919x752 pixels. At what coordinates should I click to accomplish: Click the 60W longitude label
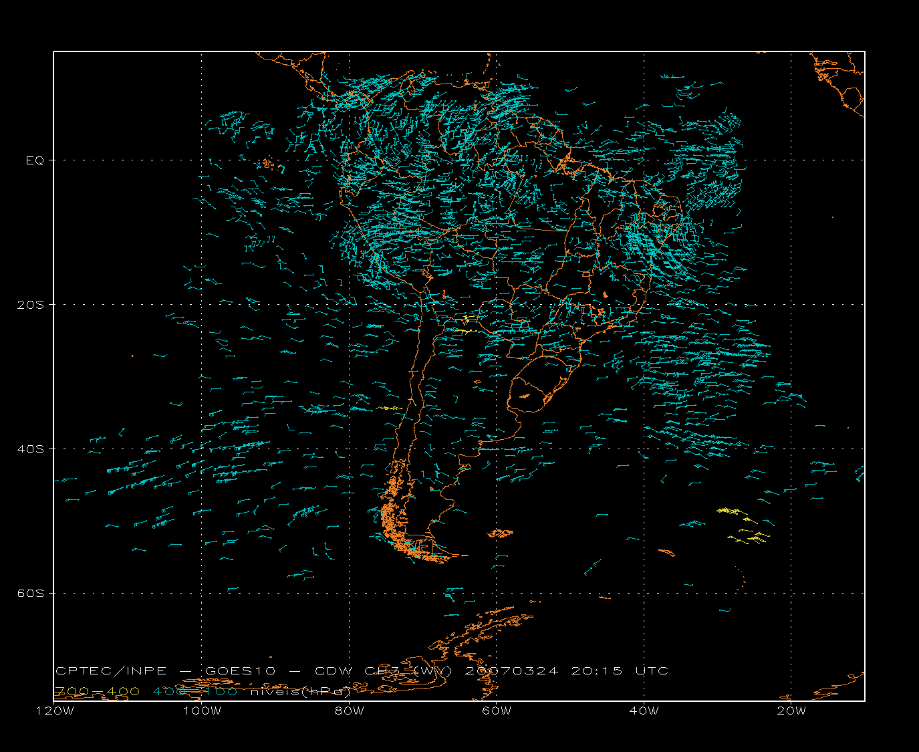coord(497,711)
